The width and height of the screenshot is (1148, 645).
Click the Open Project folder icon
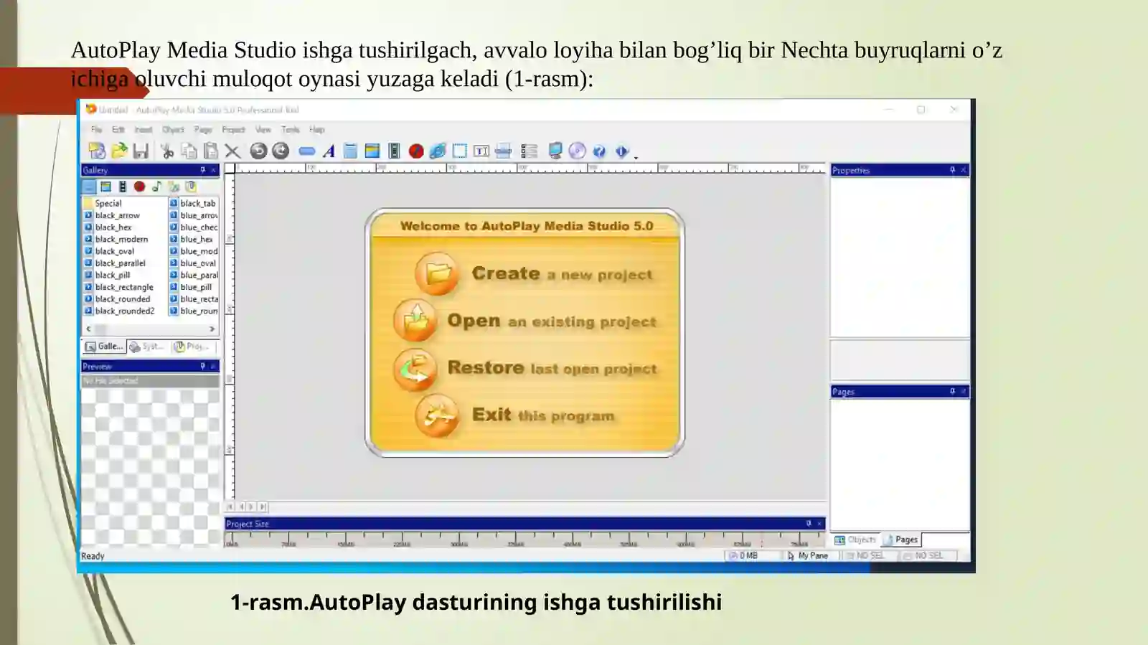tap(119, 151)
